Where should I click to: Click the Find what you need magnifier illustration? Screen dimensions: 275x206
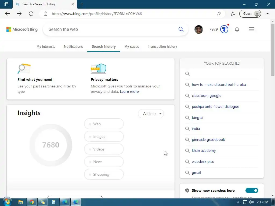[24, 69]
